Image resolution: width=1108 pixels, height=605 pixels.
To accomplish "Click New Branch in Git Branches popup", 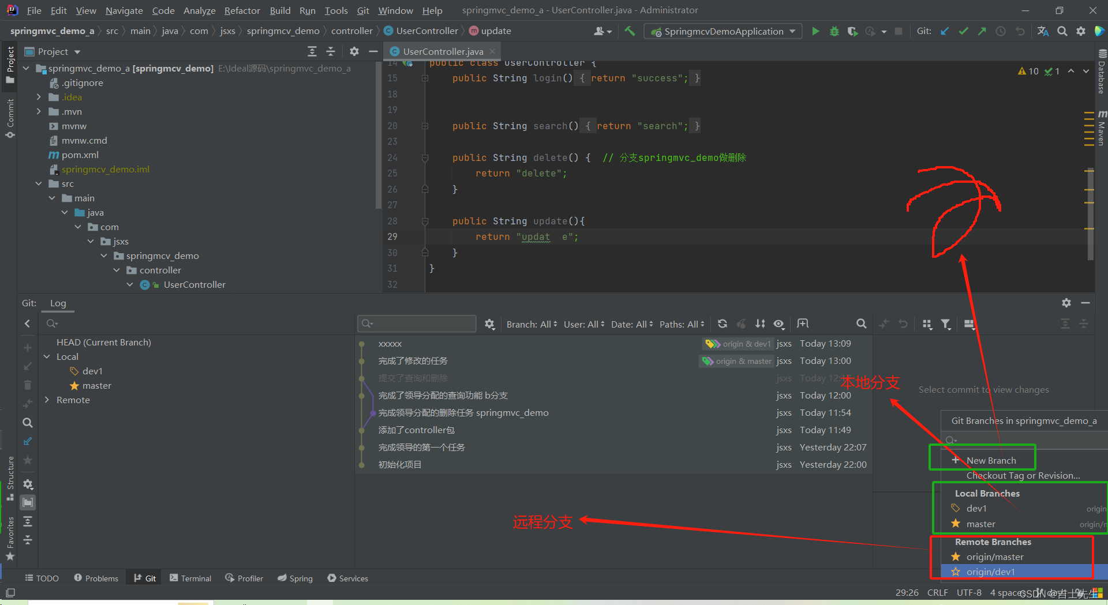I will coord(991,460).
